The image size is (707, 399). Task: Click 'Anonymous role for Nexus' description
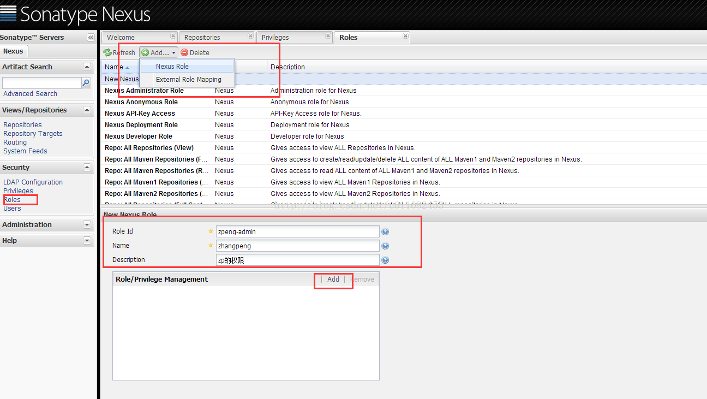click(309, 102)
